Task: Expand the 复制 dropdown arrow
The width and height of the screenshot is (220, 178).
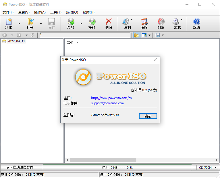Action: coord(132,20)
